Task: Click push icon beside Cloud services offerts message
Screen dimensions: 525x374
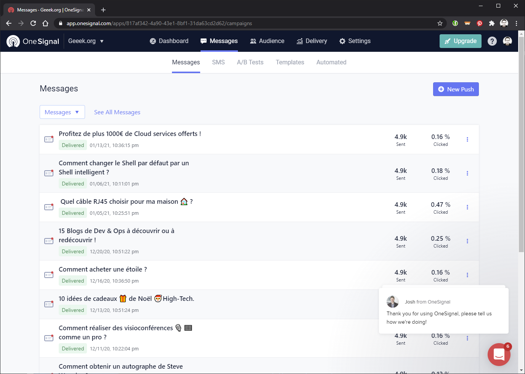Action: click(x=49, y=139)
